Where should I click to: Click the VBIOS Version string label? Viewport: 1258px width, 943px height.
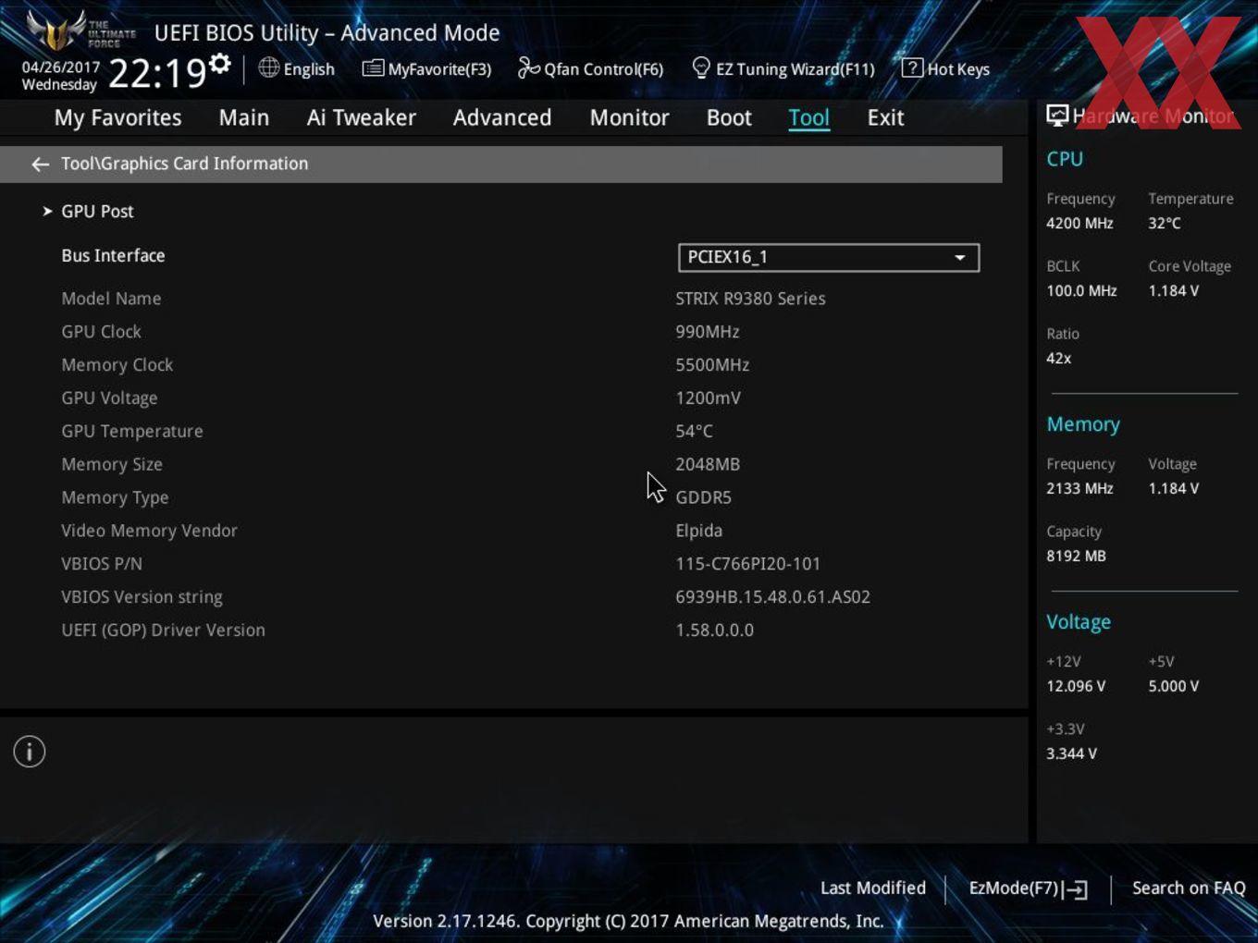[142, 597]
